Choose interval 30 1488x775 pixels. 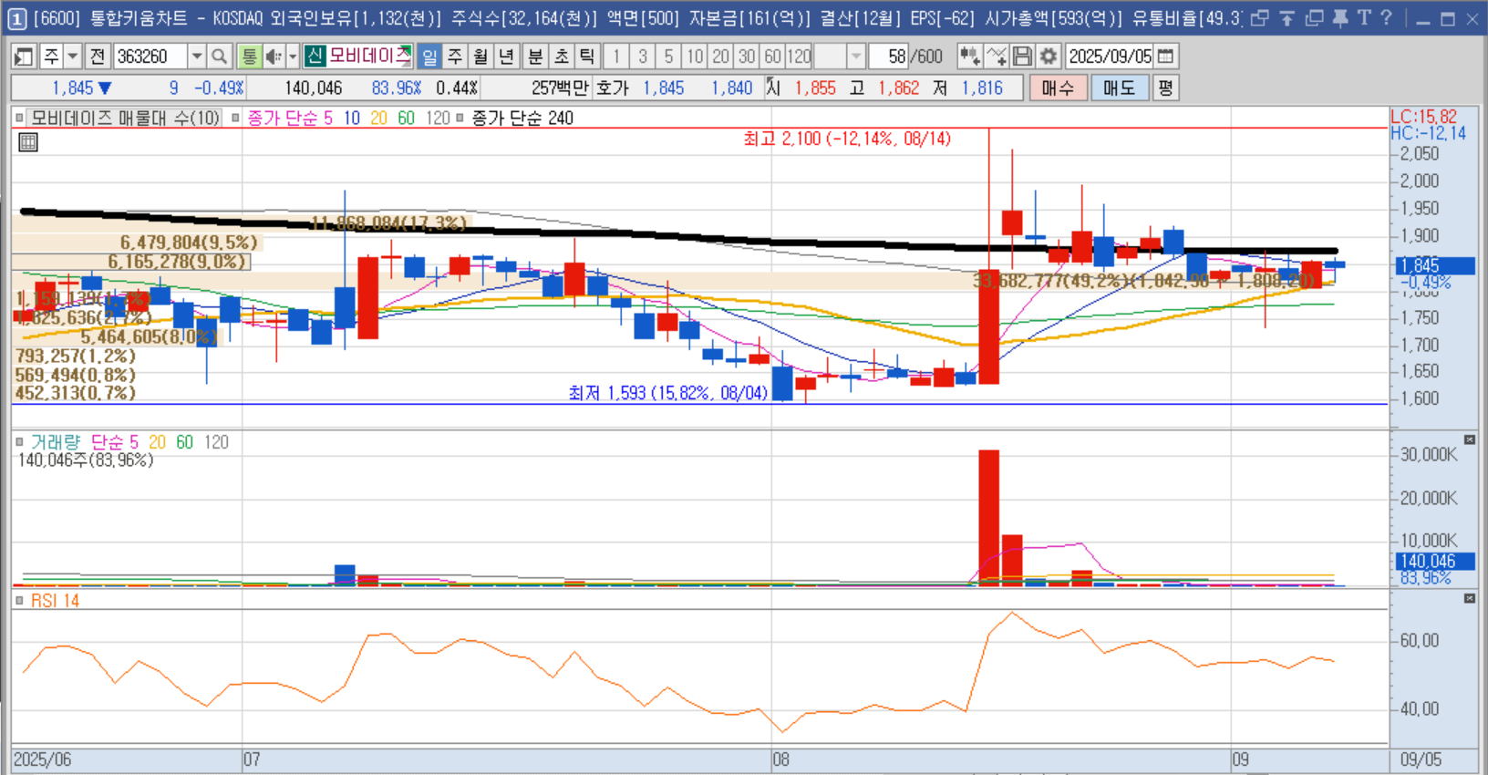click(x=747, y=57)
